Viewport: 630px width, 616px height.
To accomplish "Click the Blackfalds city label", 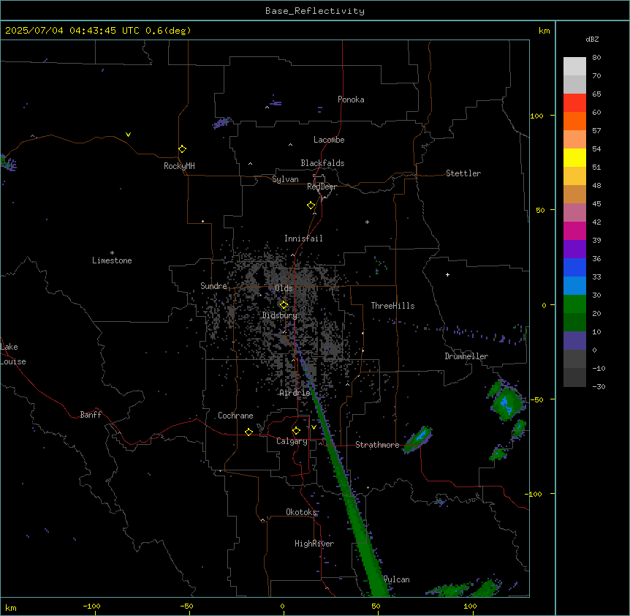I will (322, 163).
